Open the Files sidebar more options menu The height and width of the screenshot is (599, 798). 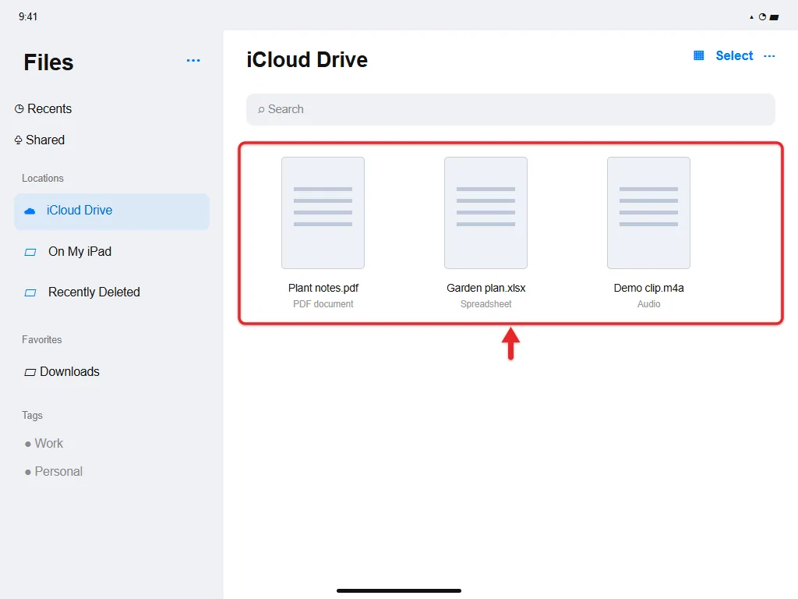pyautogui.click(x=193, y=61)
